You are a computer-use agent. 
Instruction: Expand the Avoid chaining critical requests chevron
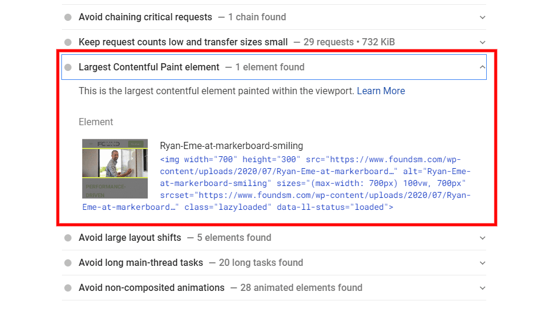click(483, 17)
